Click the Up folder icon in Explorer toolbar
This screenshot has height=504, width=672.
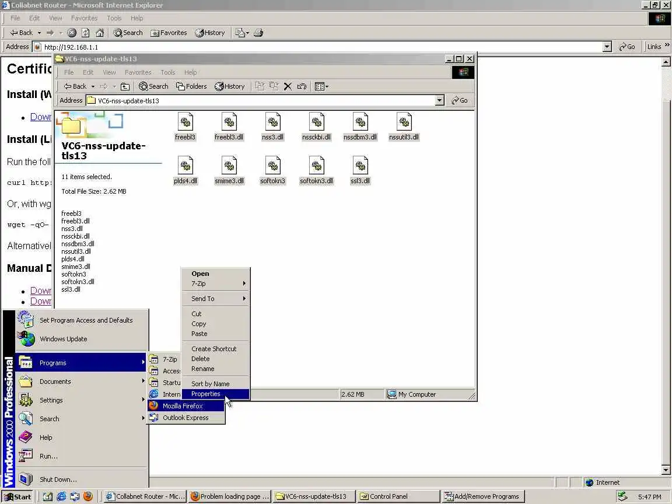125,86
